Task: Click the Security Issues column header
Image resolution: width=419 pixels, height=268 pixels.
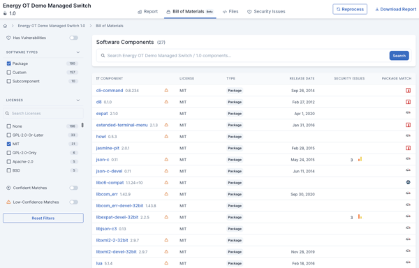Action: pyautogui.click(x=349, y=78)
